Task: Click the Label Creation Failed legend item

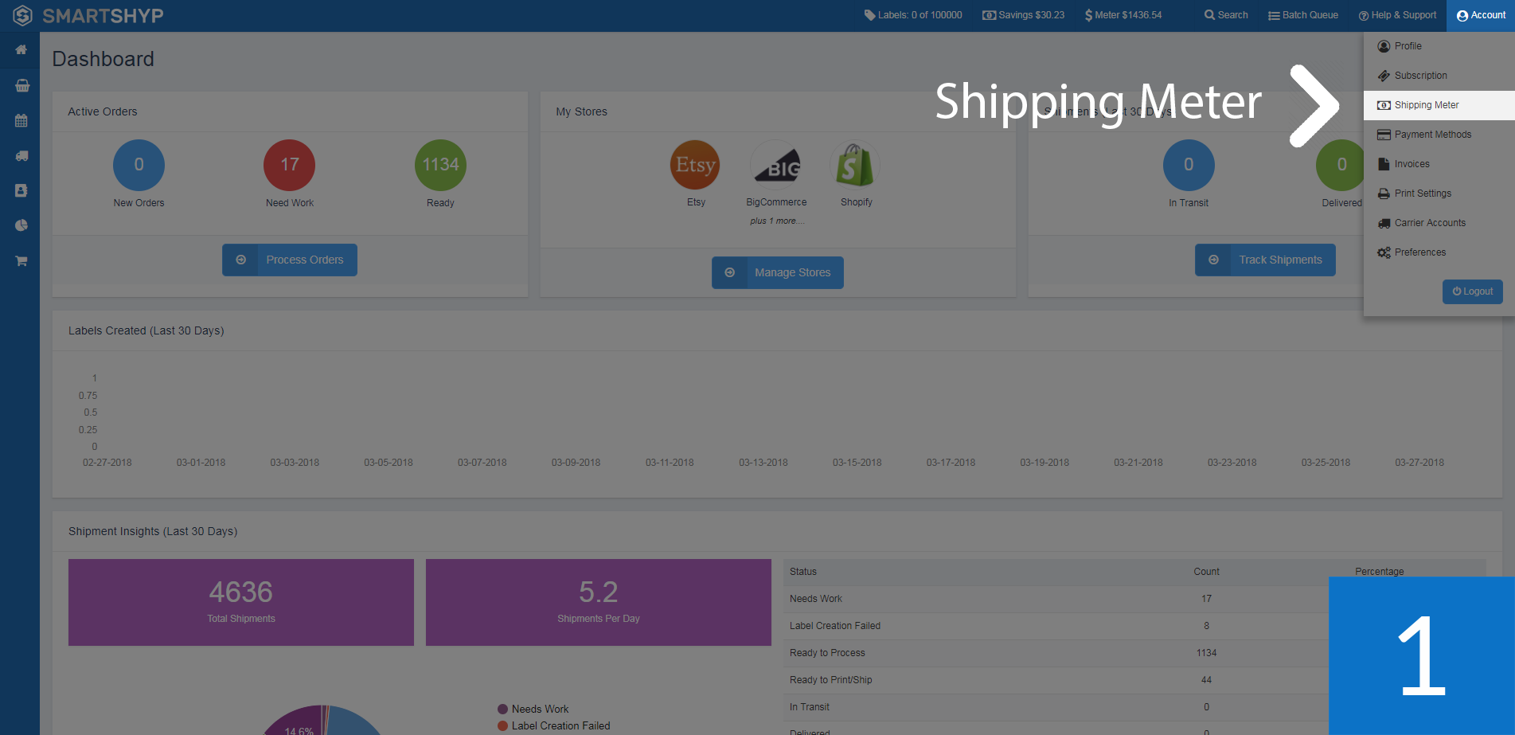Action: 553,725
